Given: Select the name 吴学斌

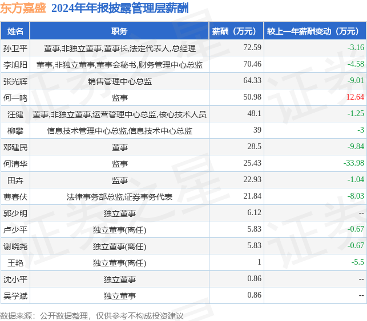Looking at the screenshot, I should pyautogui.click(x=15, y=296).
